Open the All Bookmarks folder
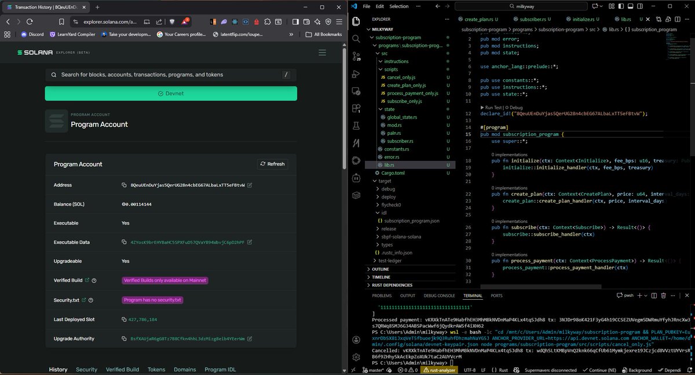 324,34
